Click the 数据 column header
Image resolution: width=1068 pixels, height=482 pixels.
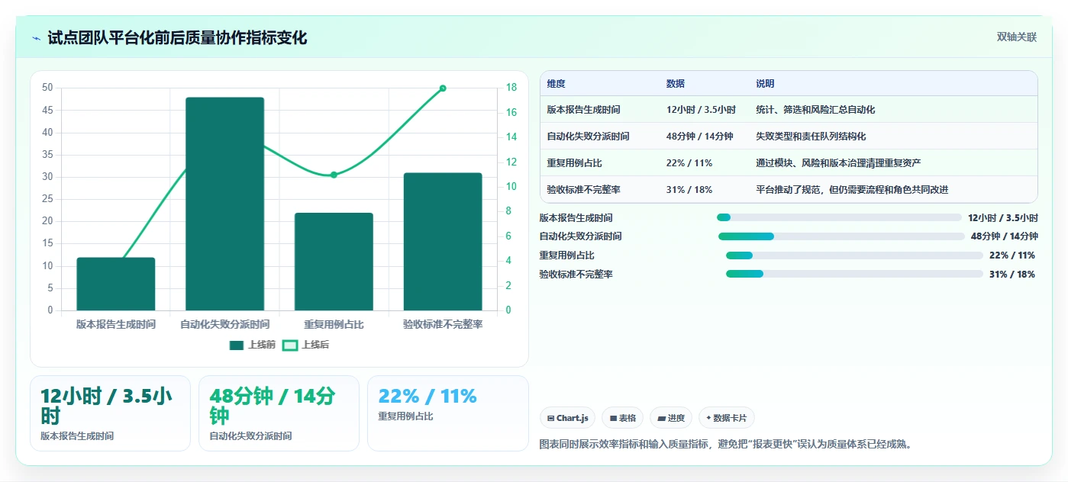(x=676, y=84)
